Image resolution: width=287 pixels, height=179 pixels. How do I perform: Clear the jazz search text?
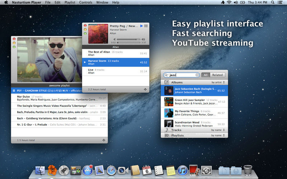(x=197, y=75)
